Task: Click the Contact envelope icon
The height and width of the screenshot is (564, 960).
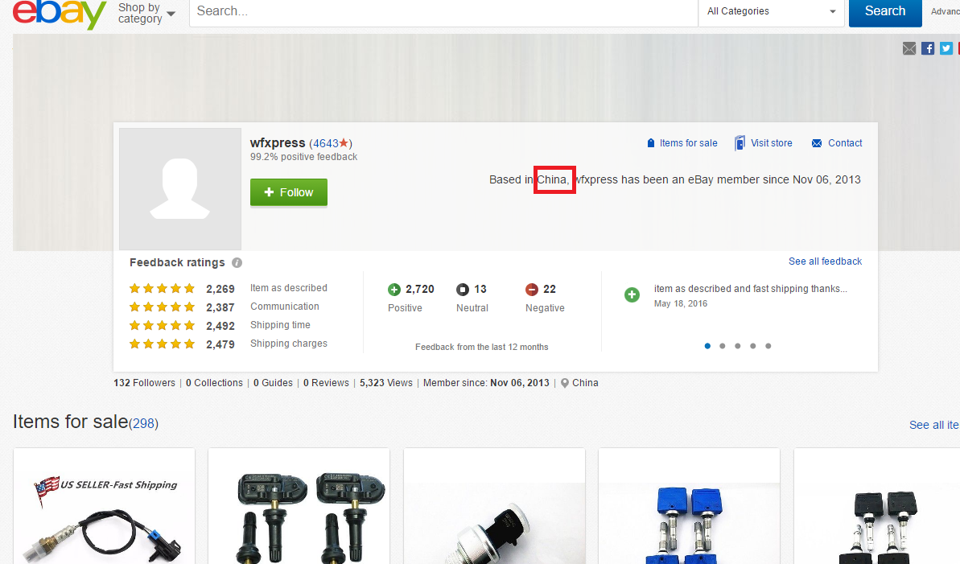Action: click(x=817, y=143)
